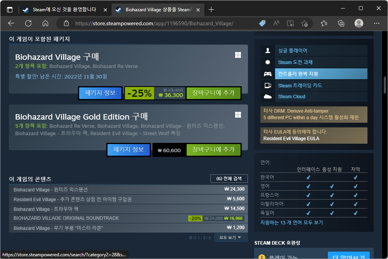The height and width of the screenshot is (259, 388).
Task: Click the single player person icon
Action: click(x=268, y=50)
